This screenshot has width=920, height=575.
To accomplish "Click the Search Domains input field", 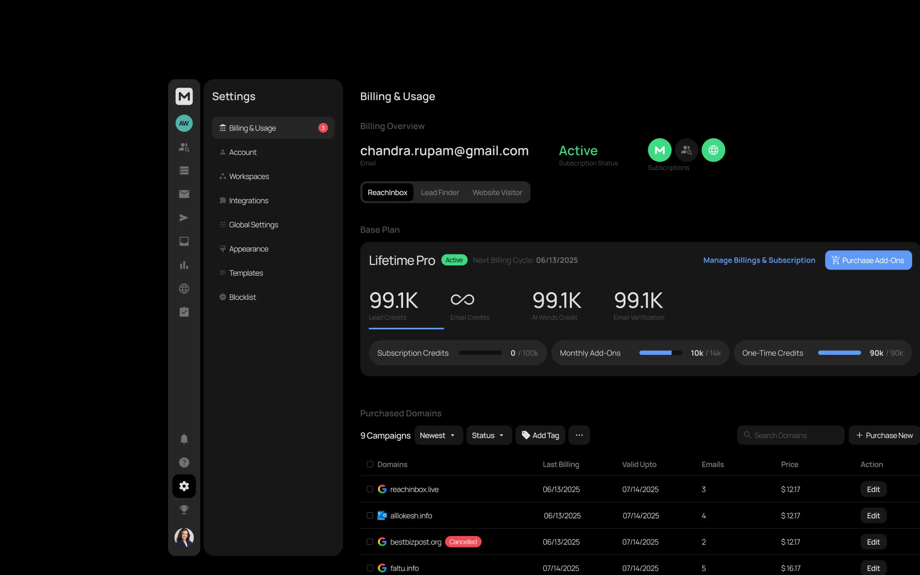I will coord(791,435).
